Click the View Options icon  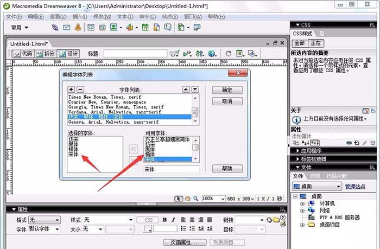[239, 53]
